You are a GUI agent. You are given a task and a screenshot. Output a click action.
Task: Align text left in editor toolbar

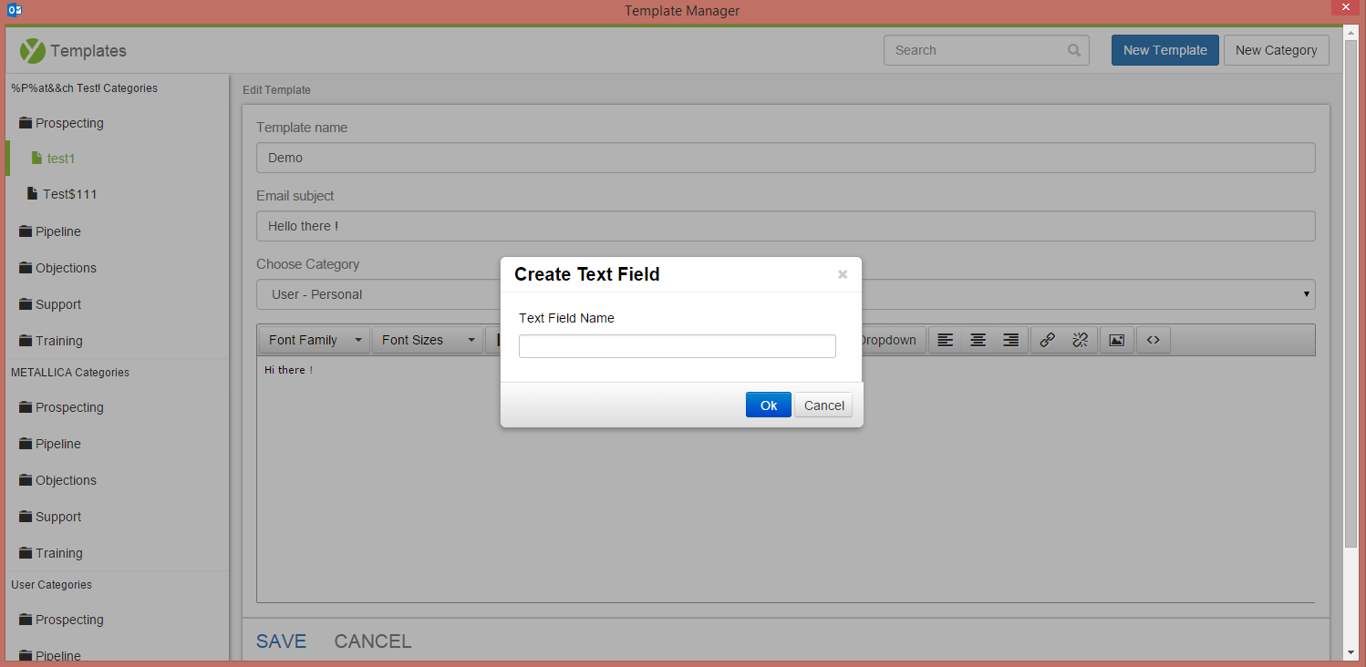(x=946, y=340)
